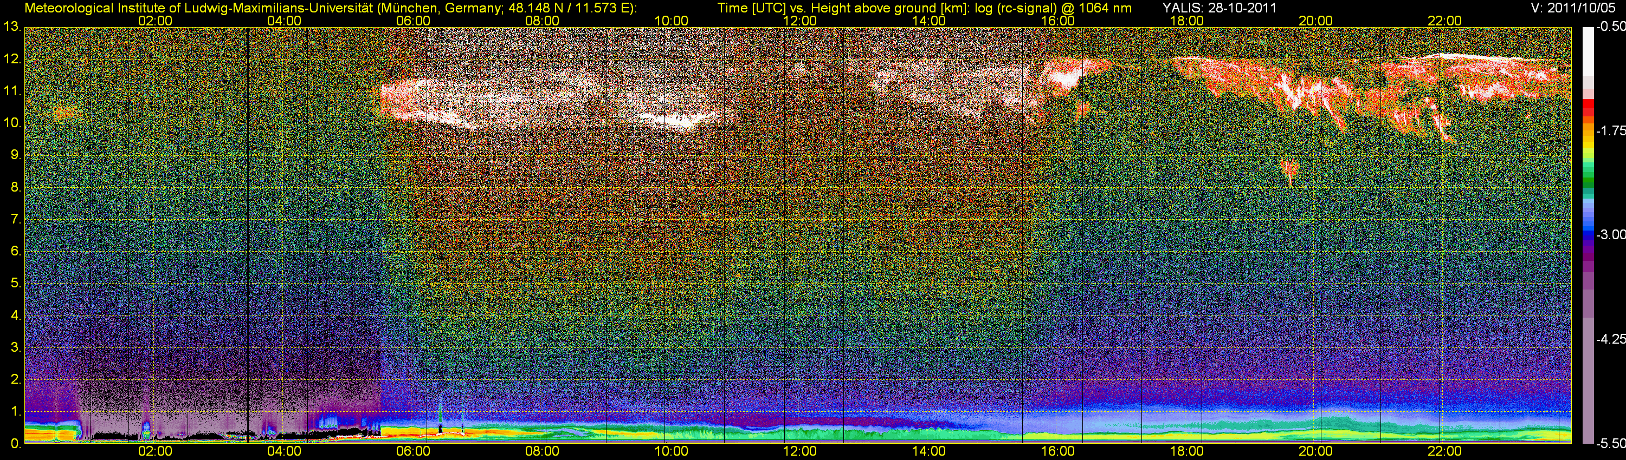Click the 6. height axis label
This screenshot has height=460, width=1626.
tap(15, 251)
